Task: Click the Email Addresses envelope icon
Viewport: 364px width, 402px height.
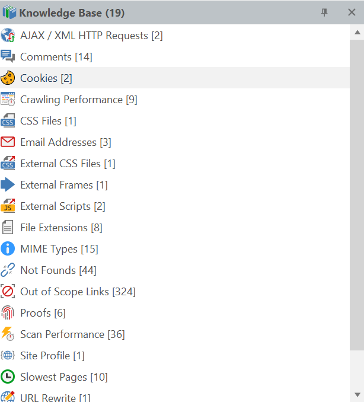Action: 8,142
